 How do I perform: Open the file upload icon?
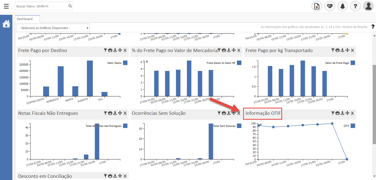click(x=317, y=6)
